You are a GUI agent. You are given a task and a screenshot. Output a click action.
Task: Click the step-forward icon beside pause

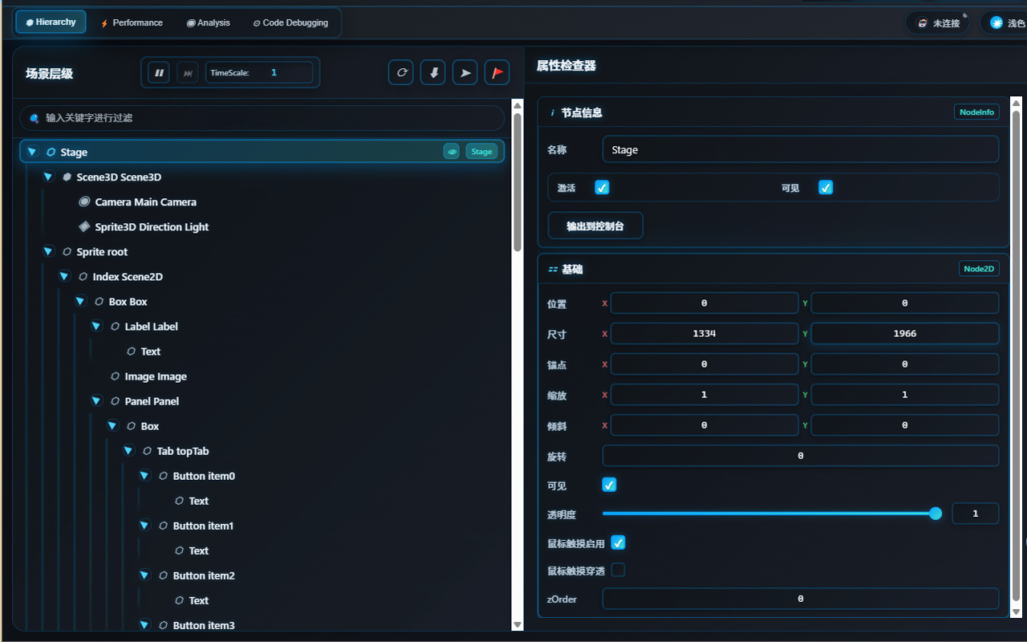[188, 73]
